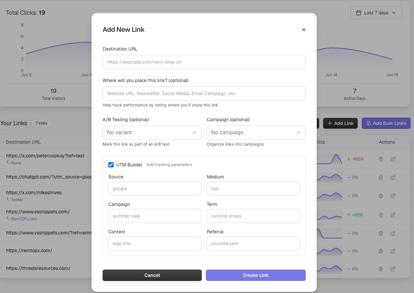Click the Add Bulk Links button
This screenshot has width=414, height=293.
pos(386,123)
